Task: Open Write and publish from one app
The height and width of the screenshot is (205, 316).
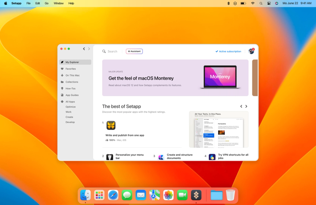Action: tap(125, 135)
